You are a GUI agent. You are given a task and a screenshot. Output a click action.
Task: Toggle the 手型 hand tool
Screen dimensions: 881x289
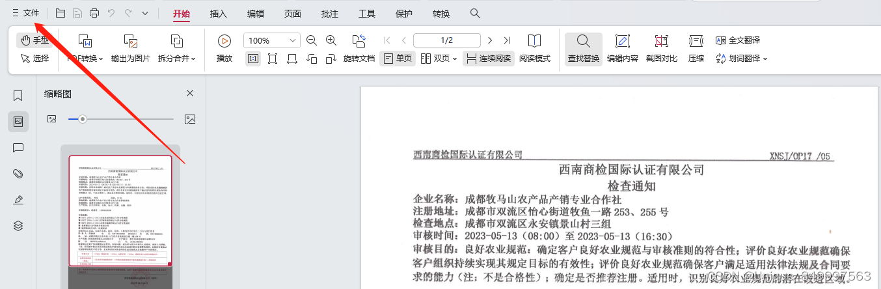pyautogui.click(x=34, y=40)
